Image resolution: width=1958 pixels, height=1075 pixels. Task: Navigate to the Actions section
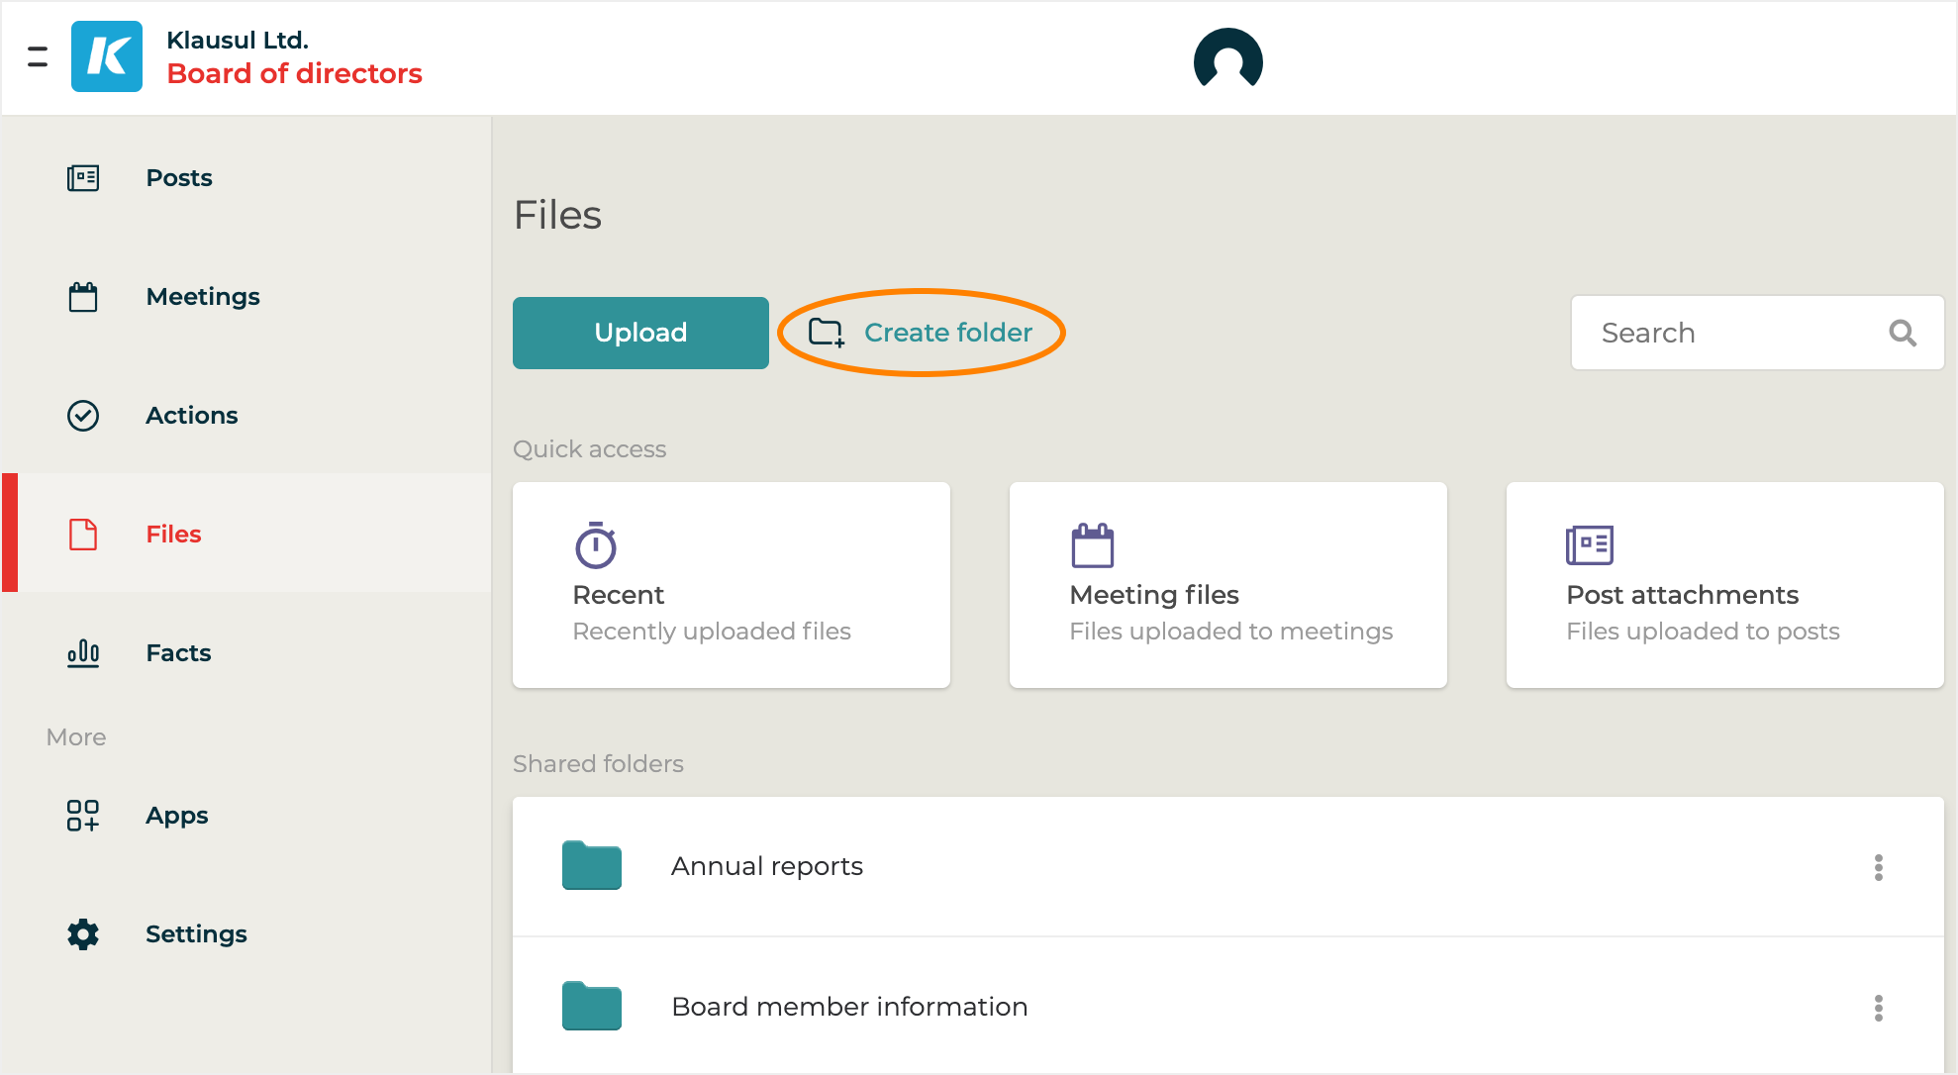coord(191,416)
